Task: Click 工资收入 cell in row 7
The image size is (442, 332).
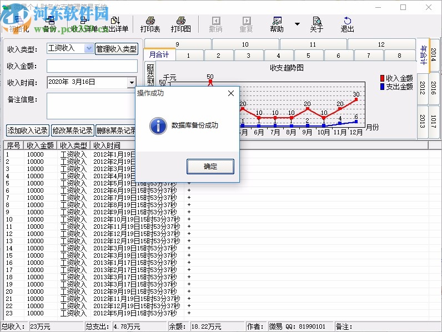Action: click(73, 198)
